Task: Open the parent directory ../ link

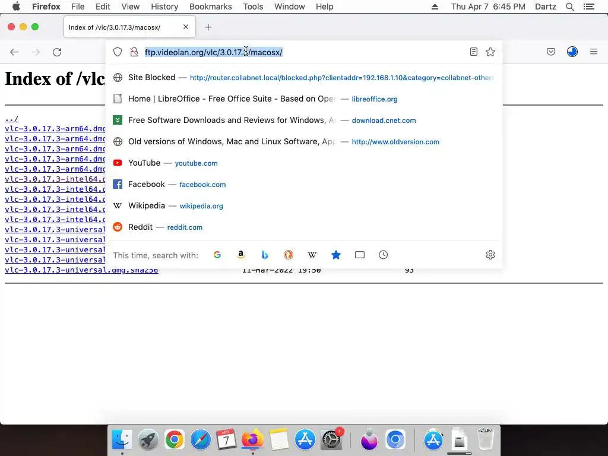Action: pos(12,119)
